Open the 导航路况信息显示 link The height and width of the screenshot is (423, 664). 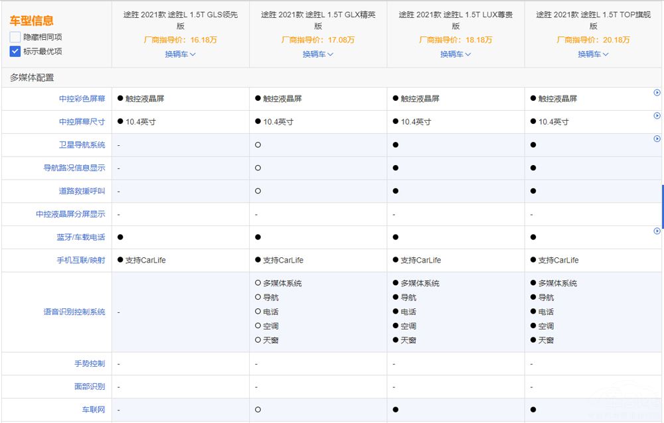coord(74,168)
